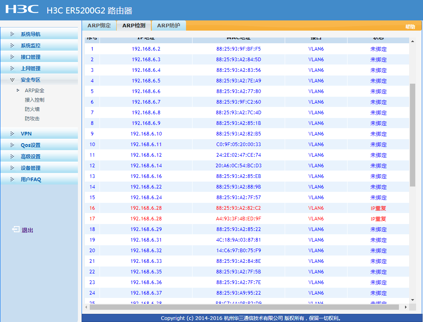This screenshot has width=423, height=322.
Task: Click horizontal scroll left arrow
Action: [86, 307]
